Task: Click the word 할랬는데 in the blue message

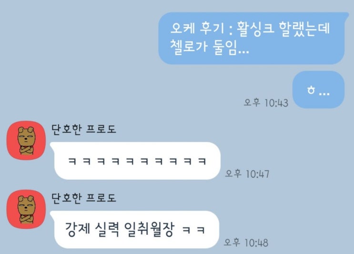Action: 304,29
